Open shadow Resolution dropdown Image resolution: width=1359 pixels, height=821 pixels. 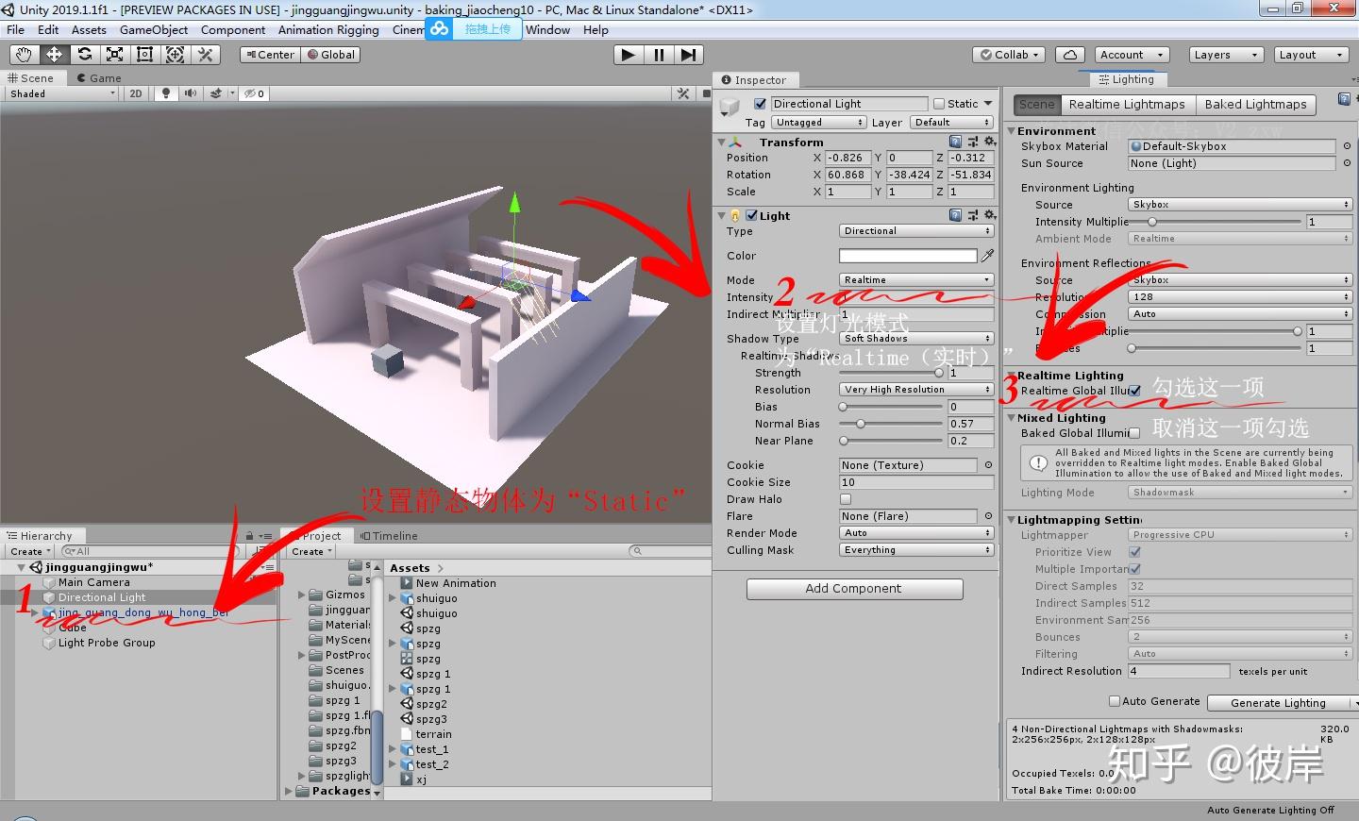coord(916,390)
